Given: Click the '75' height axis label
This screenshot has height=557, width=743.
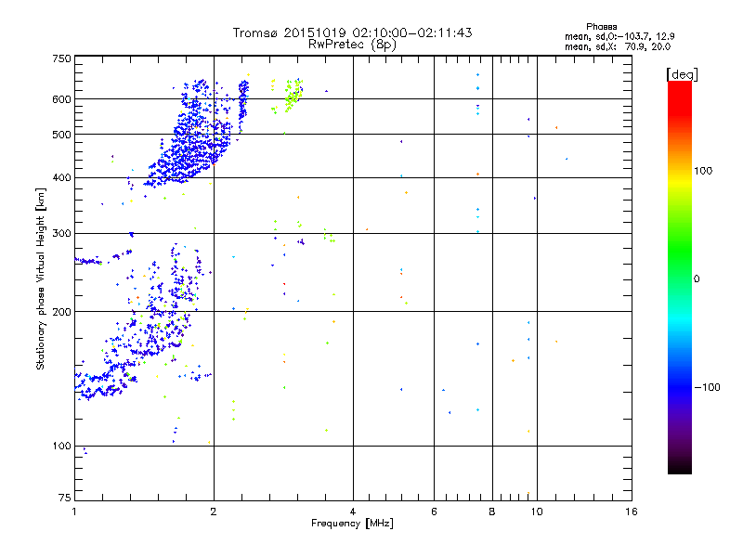Looking at the screenshot, I should tap(65, 498).
